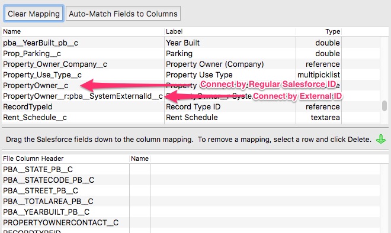391x233 pixels.
Task: Sort fields by the Label column header
Action: 230,31
